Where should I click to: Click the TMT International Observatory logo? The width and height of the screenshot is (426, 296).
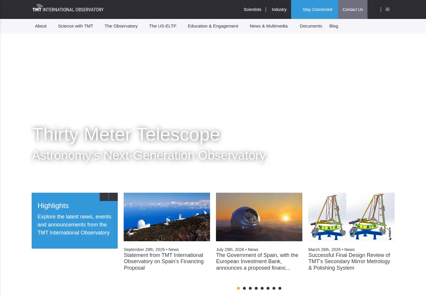[x=68, y=8]
